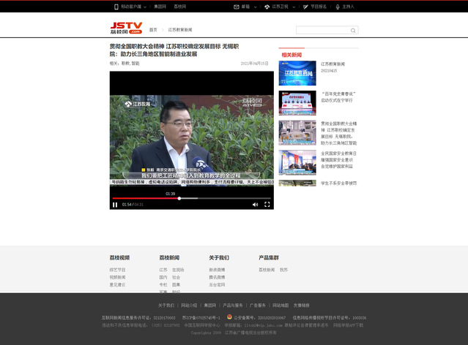Viewport: 468px width, 345px height.
Task: Click the search magnifier icon
Action: [353, 31]
